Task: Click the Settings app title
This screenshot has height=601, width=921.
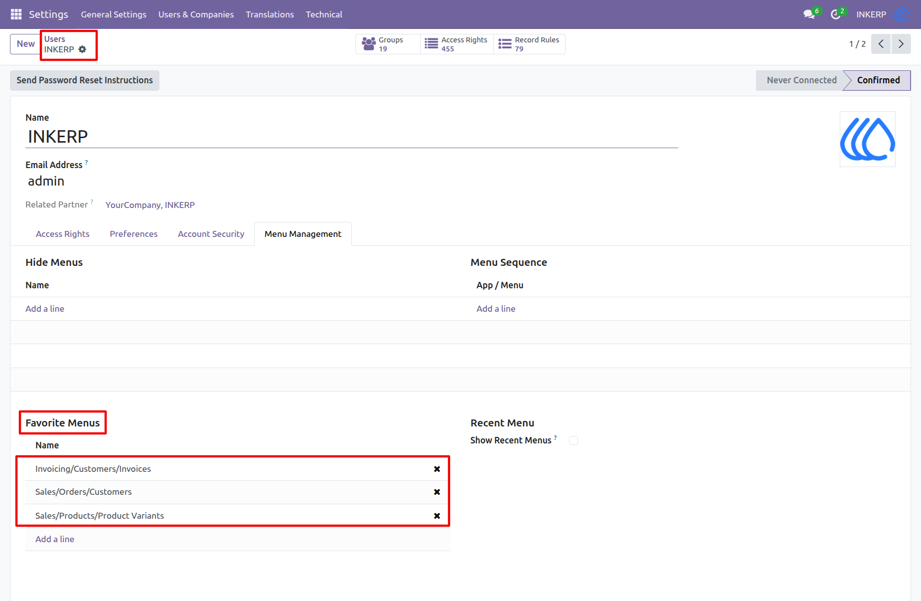Action: click(48, 14)
